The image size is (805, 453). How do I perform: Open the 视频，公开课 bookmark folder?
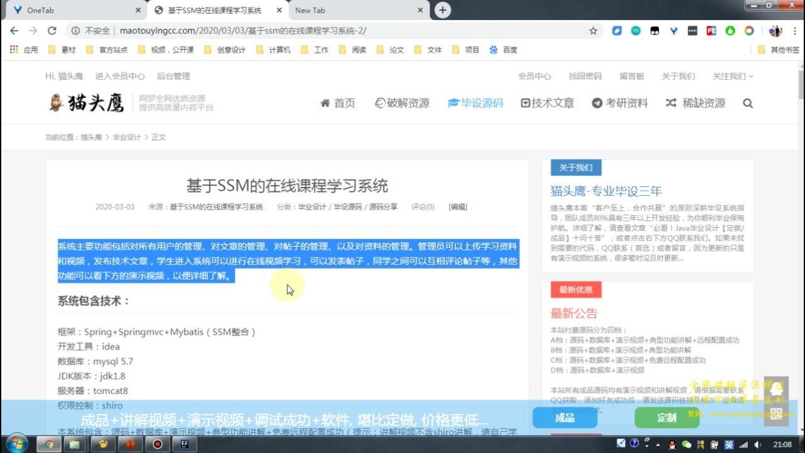tap(165, 50)
